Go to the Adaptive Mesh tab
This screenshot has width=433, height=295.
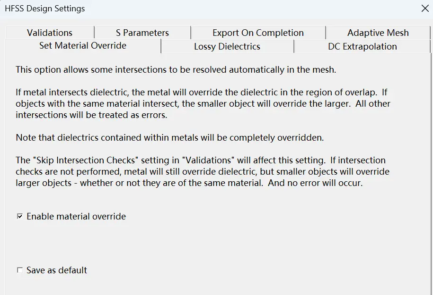[378, 33]
